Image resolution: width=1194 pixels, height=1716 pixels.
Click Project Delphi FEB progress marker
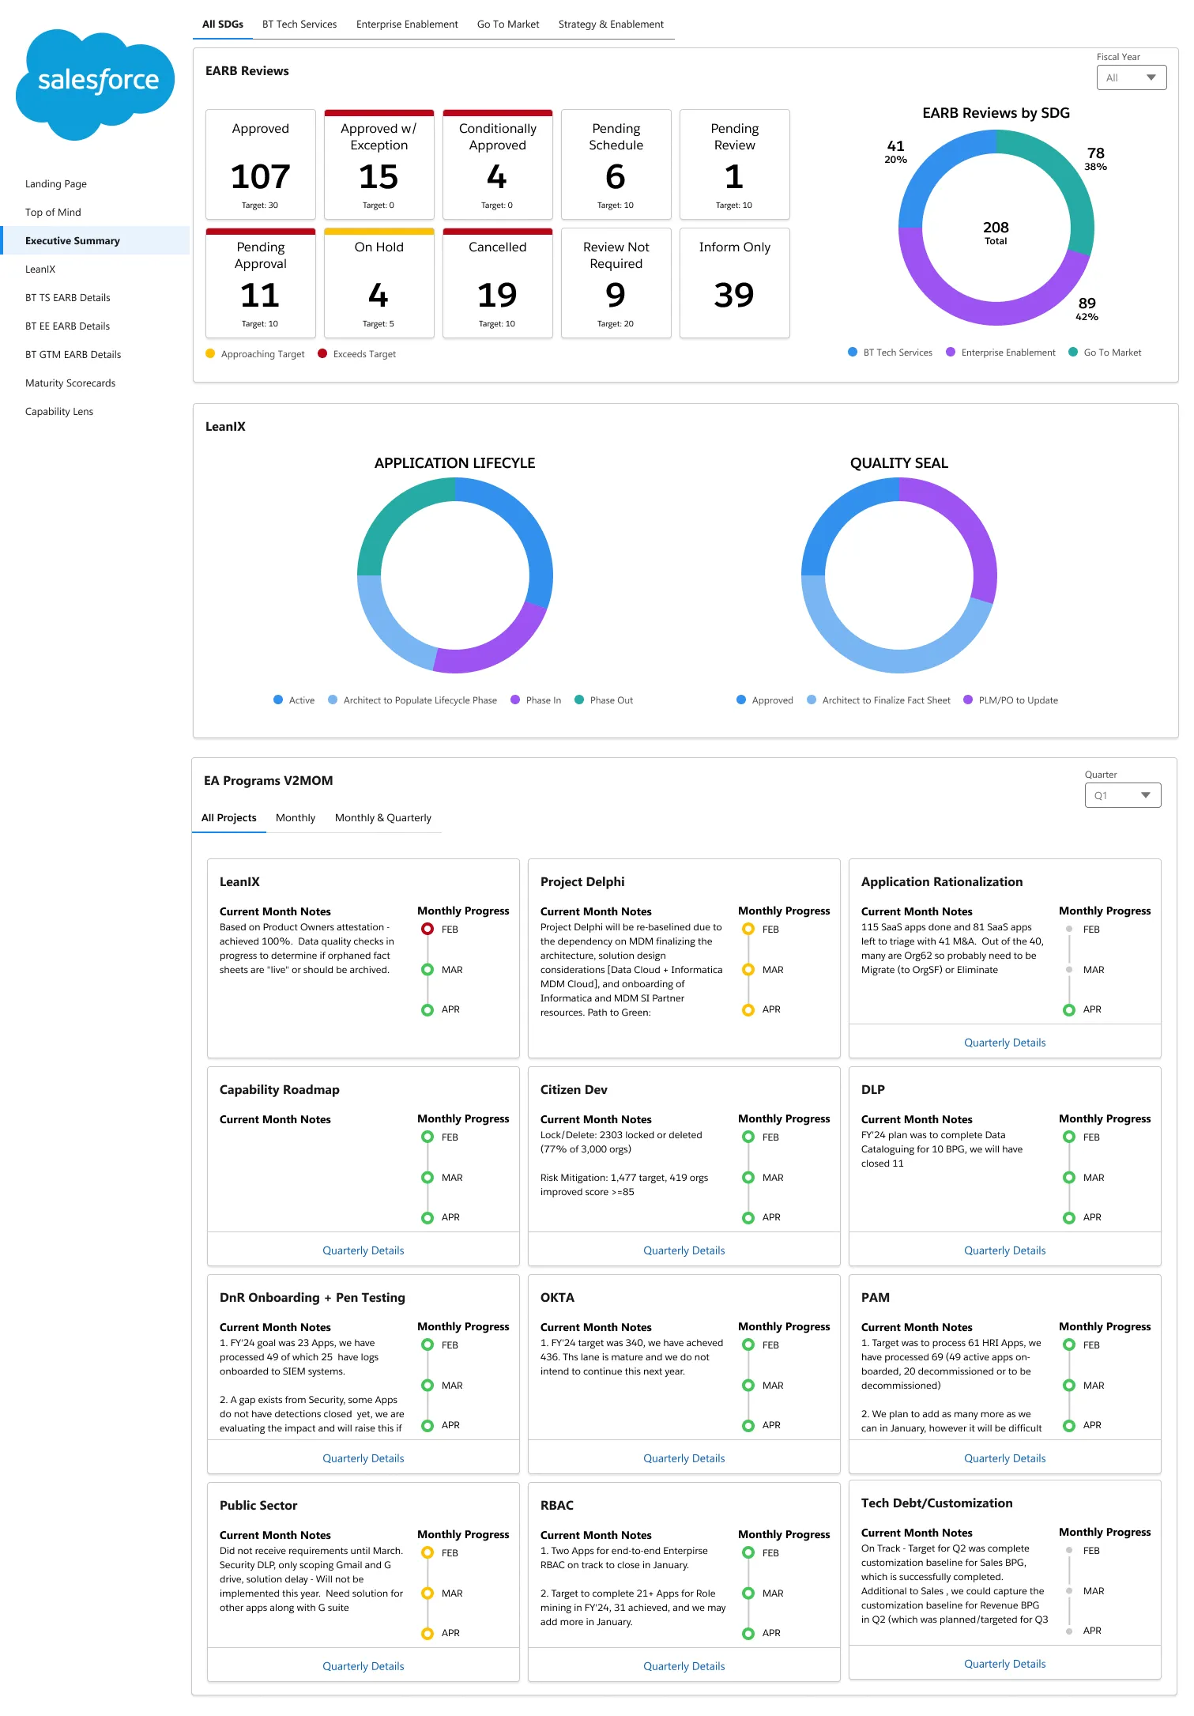(x=748, y=930)
